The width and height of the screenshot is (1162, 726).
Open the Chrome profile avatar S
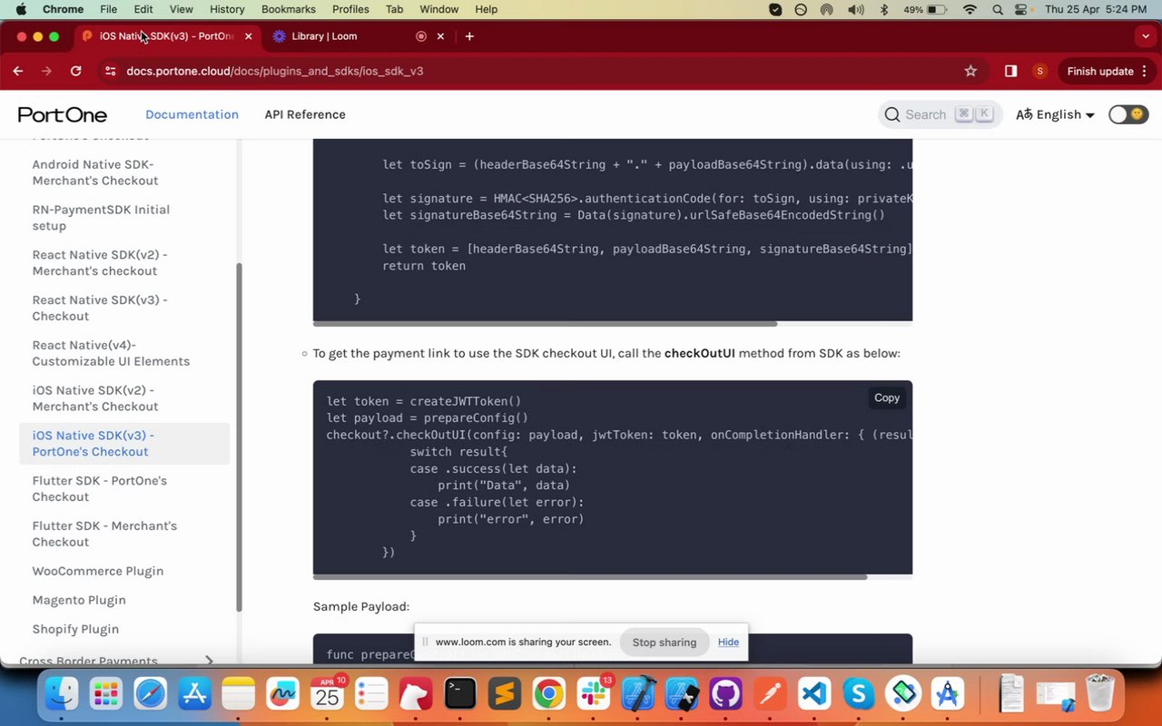click(1039, 71)
